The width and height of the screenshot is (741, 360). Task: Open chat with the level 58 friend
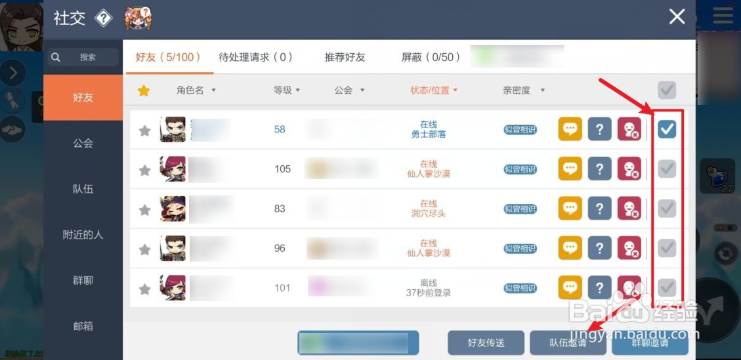tap(570, 129)
